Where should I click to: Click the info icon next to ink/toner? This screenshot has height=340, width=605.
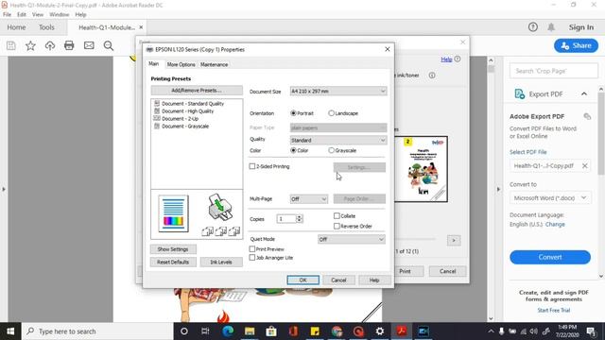[x=432, y=76]
